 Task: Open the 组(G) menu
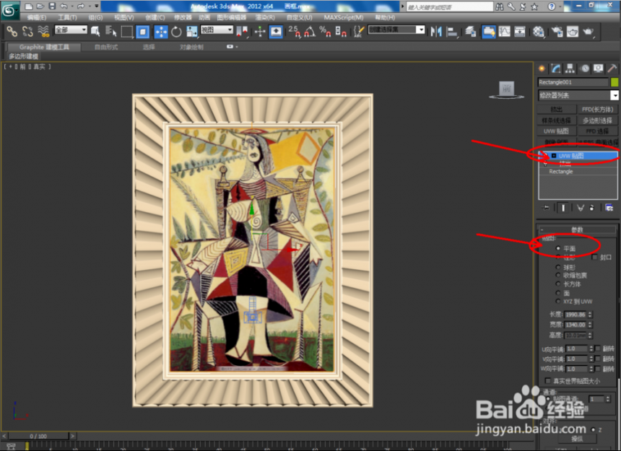(95, 17)
